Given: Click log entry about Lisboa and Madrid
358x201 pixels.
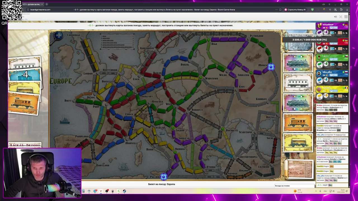Looking at the screenshot, I should 332,178.
